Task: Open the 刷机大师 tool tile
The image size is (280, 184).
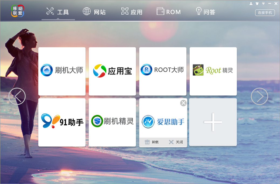Action: pos(62,71)
